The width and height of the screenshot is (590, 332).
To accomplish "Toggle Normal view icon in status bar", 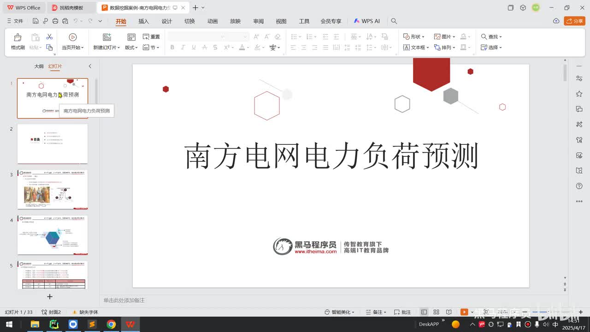I will 424,312.
